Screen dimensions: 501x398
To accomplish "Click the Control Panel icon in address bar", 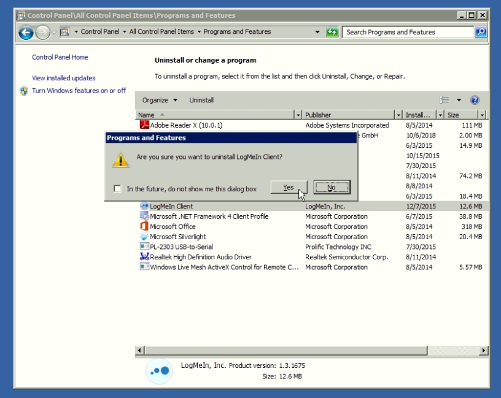I will (x=65, y=32).
